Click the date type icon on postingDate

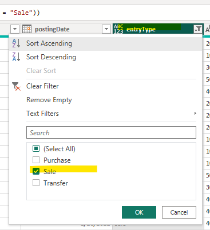27,29
